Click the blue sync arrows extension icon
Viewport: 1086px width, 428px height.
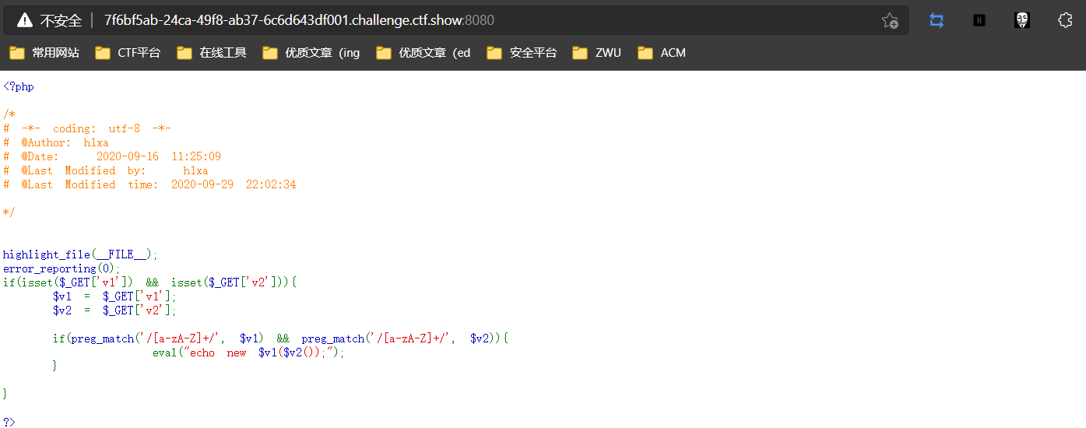(x=937, y=21)
